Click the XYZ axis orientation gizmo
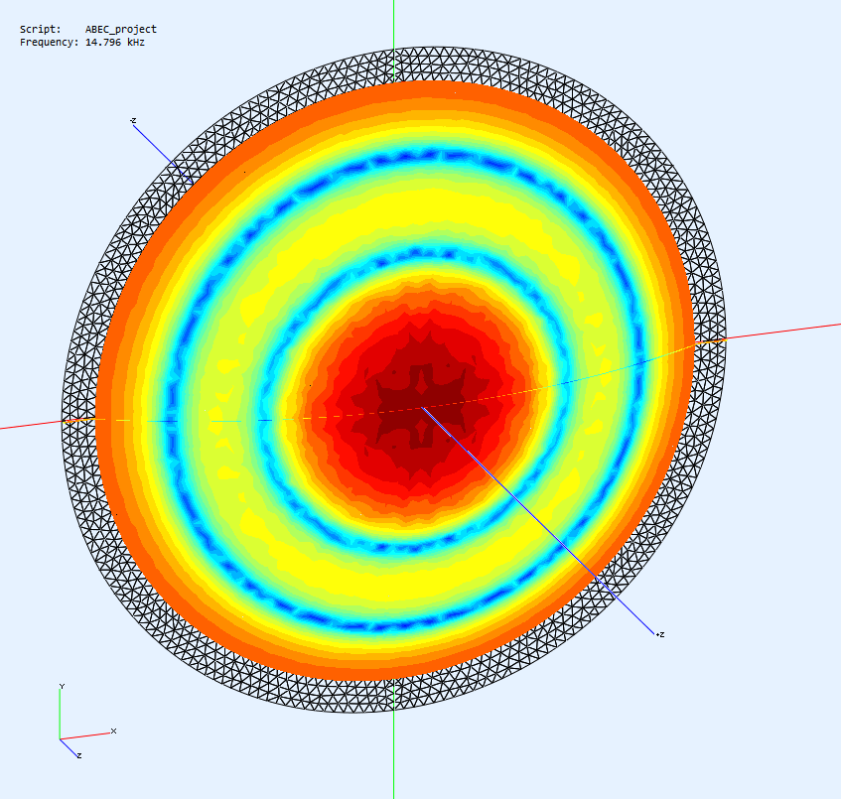 pos(86,721)
